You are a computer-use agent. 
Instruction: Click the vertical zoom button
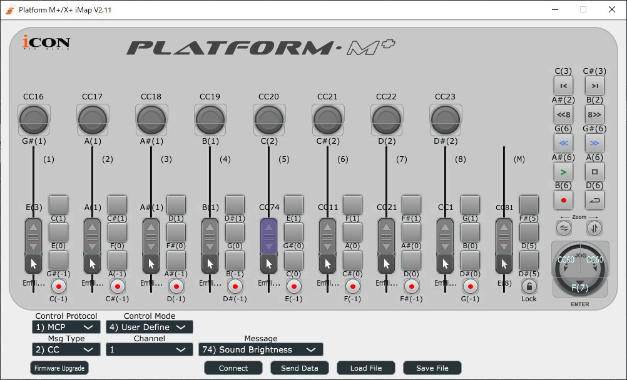pyautogui.click(x=594, y=228)
